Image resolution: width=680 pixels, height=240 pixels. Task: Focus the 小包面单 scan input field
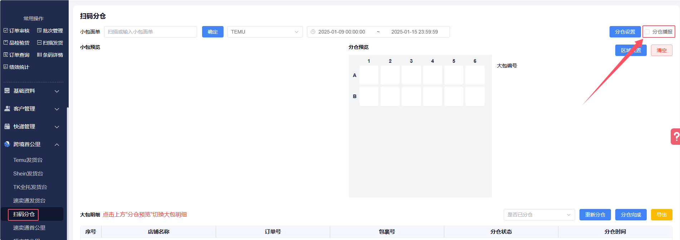click(x=151, y=32)
